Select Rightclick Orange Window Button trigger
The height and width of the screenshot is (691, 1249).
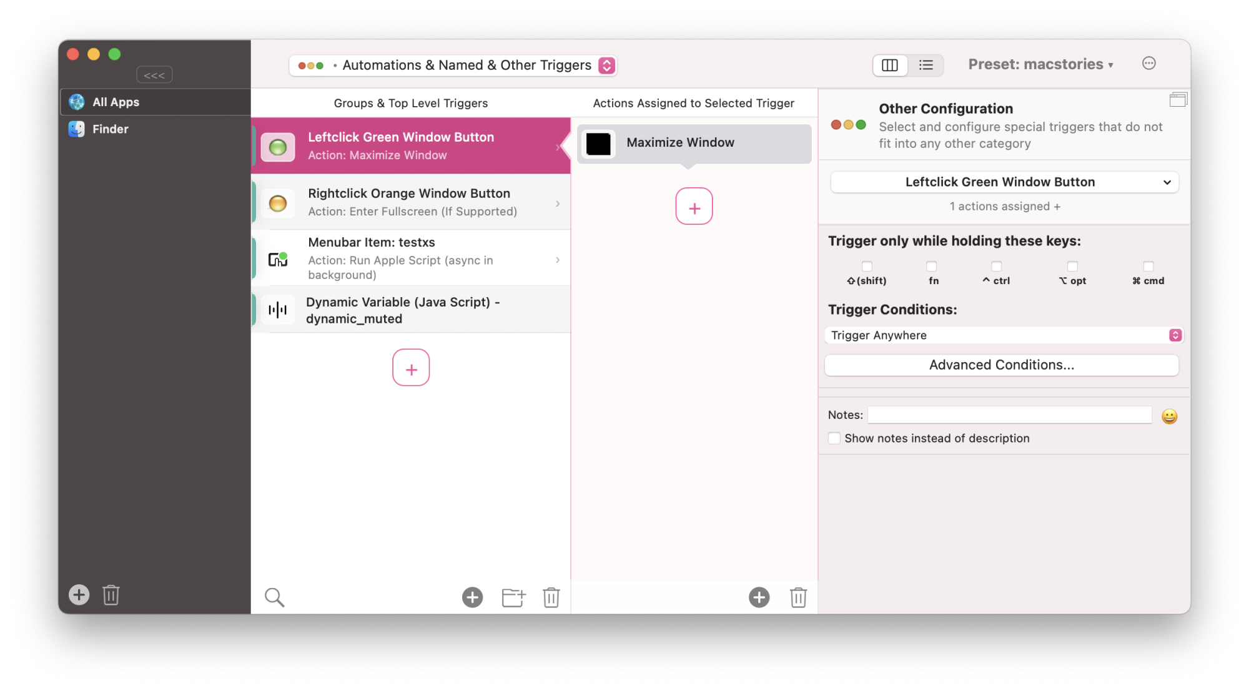pyautogui.click(x=410, y=202)
